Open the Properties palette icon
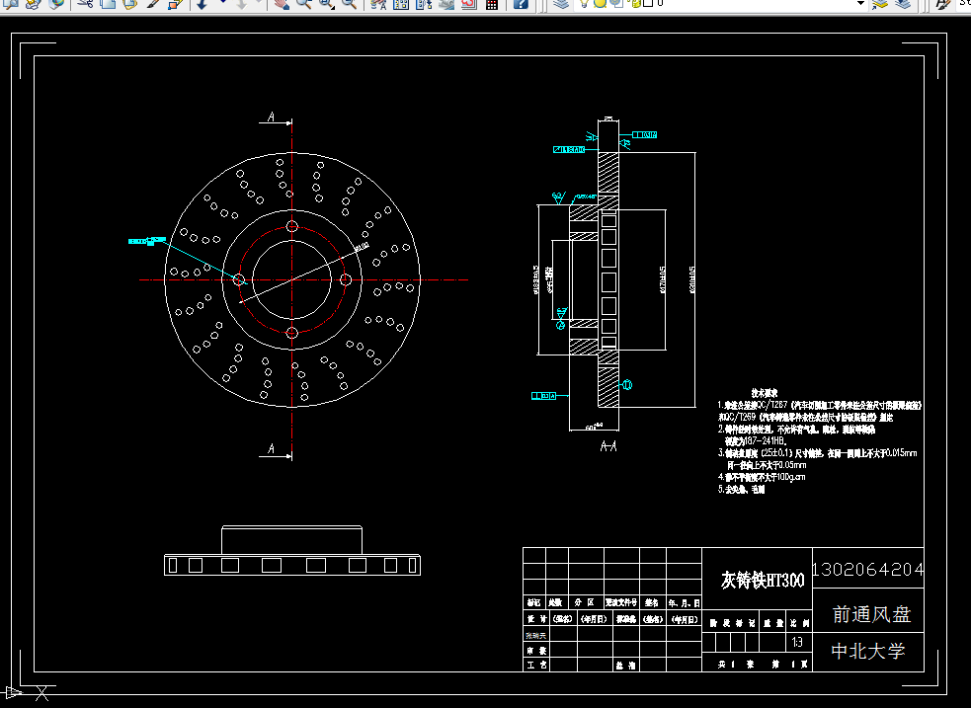The height and width of the screenshot is (708, 971). click(378, 3)
